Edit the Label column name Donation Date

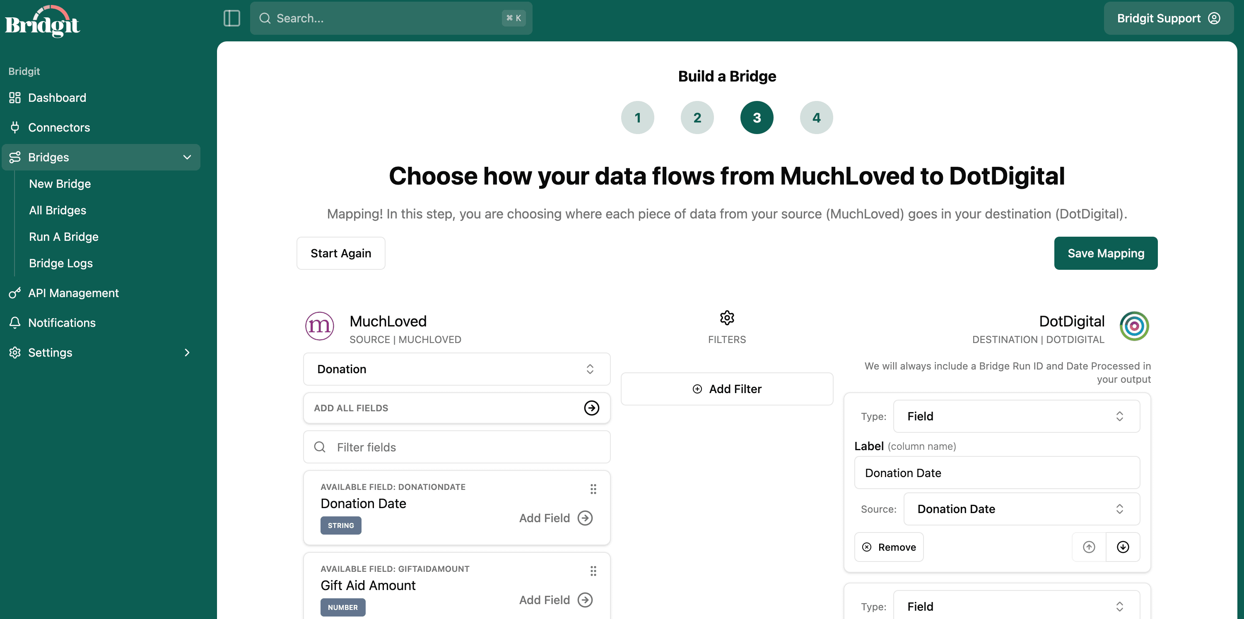click(997, 473)
